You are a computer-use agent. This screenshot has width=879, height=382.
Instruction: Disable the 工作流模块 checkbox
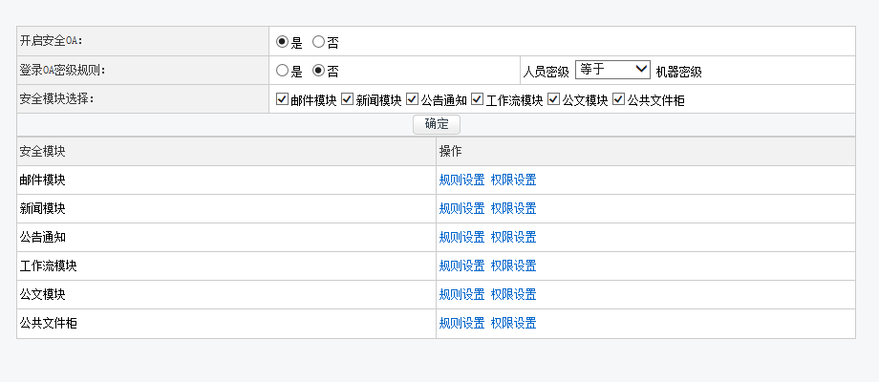click(x=477, y=99)
